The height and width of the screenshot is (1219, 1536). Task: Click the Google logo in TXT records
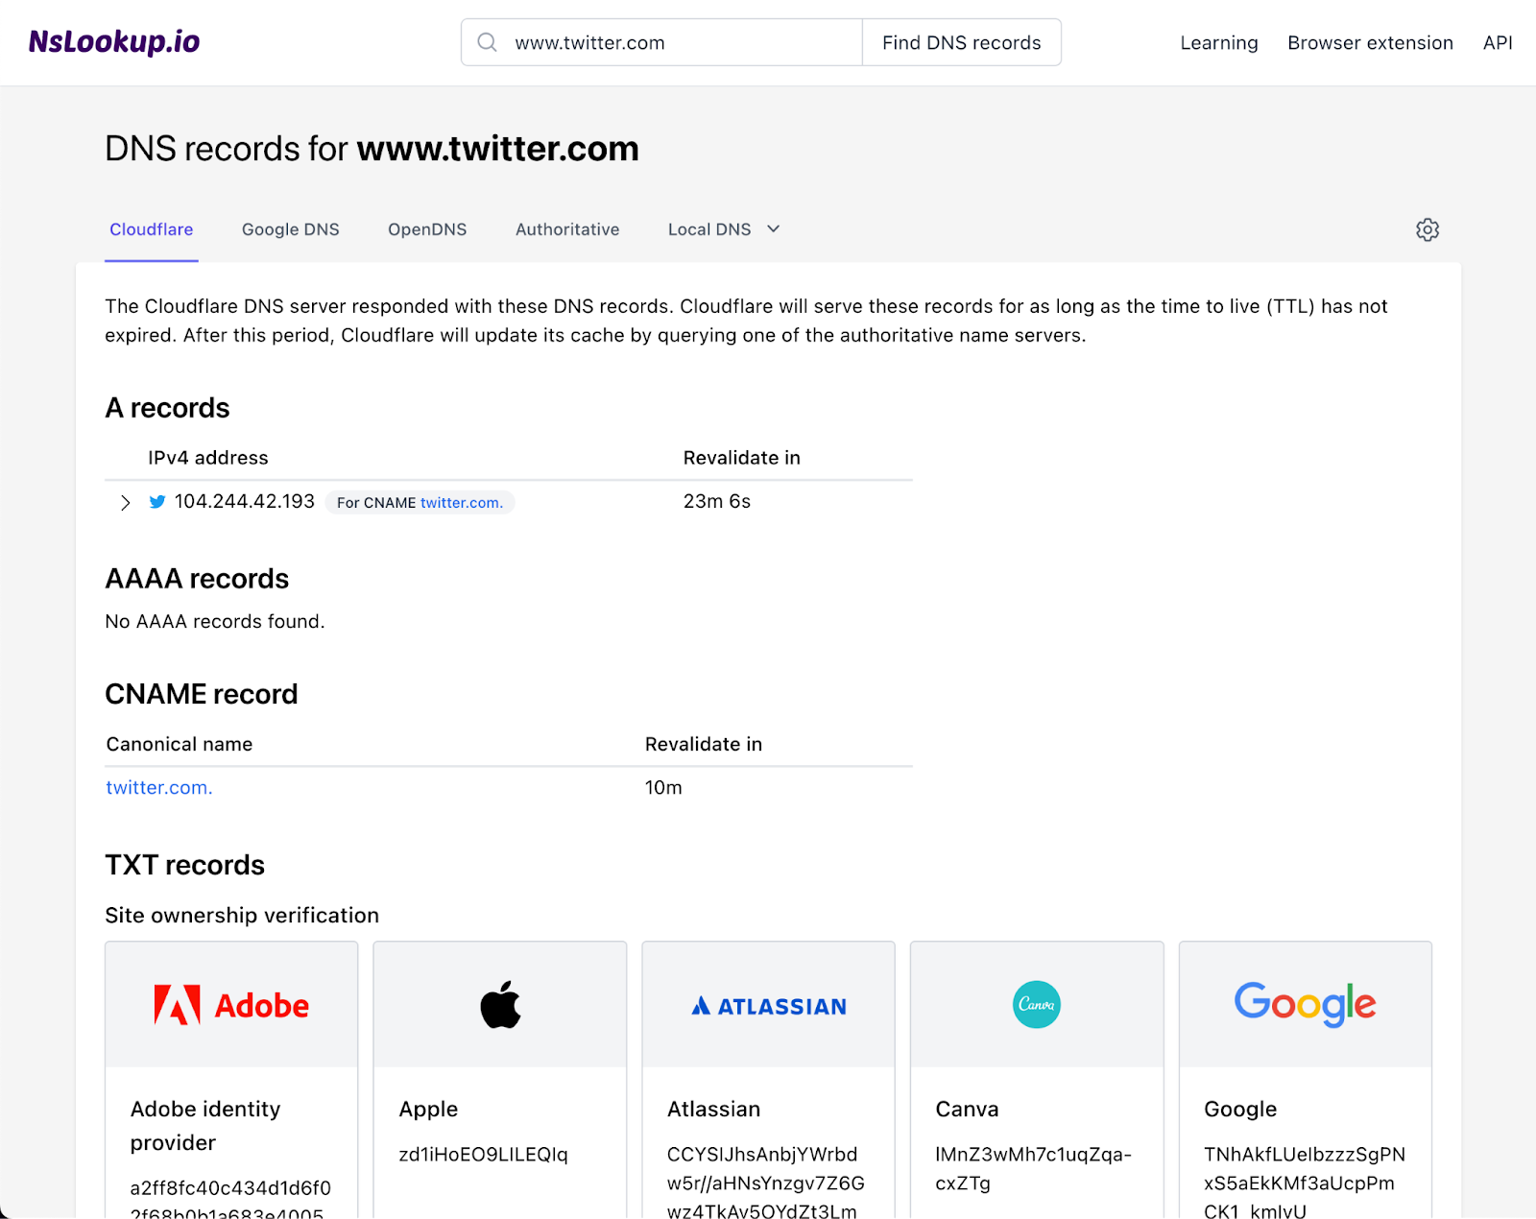pyautogui.click(x=1305, y=1005)
